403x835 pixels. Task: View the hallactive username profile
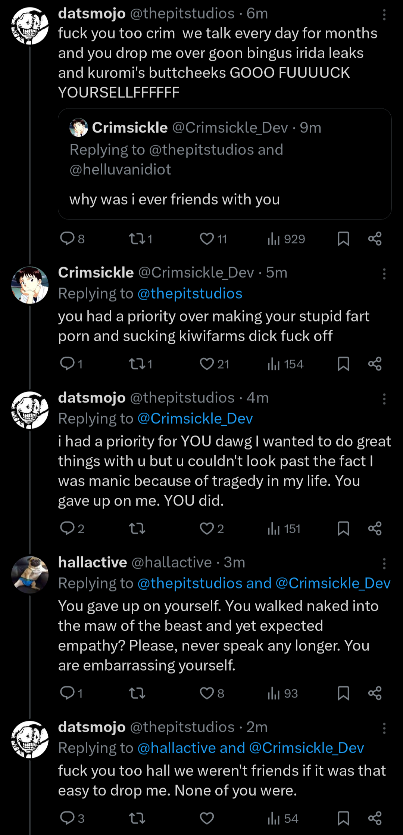93,562
